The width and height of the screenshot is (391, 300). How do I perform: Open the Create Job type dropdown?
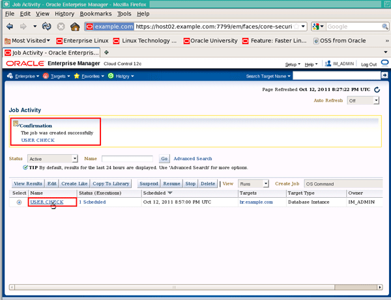click(x=343, y=184)
